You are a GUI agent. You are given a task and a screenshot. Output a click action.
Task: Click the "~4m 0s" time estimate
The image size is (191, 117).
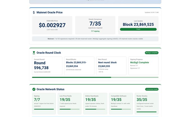[101, 72]
